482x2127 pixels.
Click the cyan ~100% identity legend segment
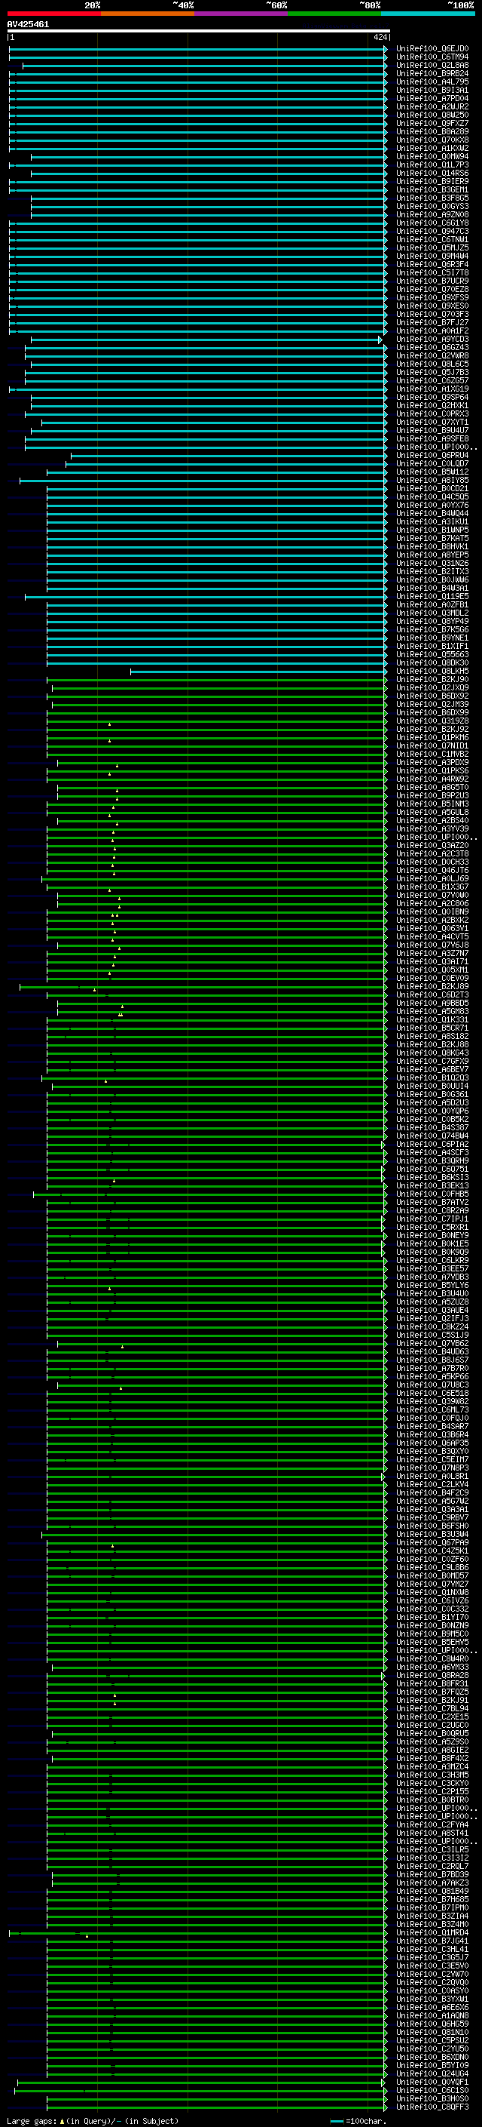tap(428, 14)
